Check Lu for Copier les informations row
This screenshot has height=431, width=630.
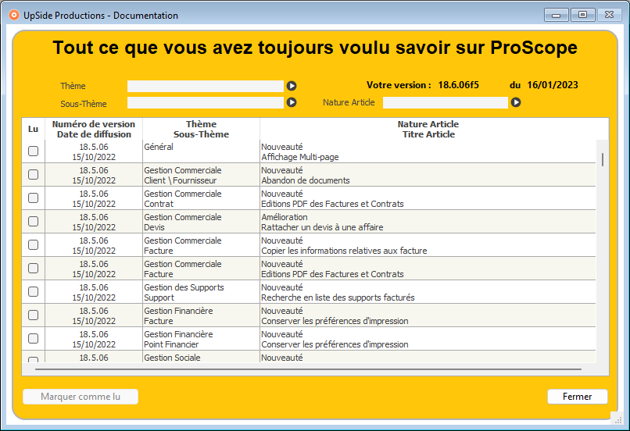[34, 245]
